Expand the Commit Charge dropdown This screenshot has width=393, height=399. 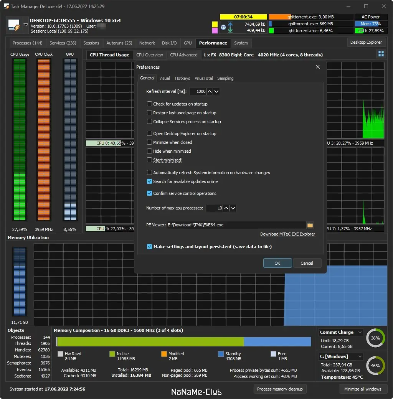pos(360,332)
